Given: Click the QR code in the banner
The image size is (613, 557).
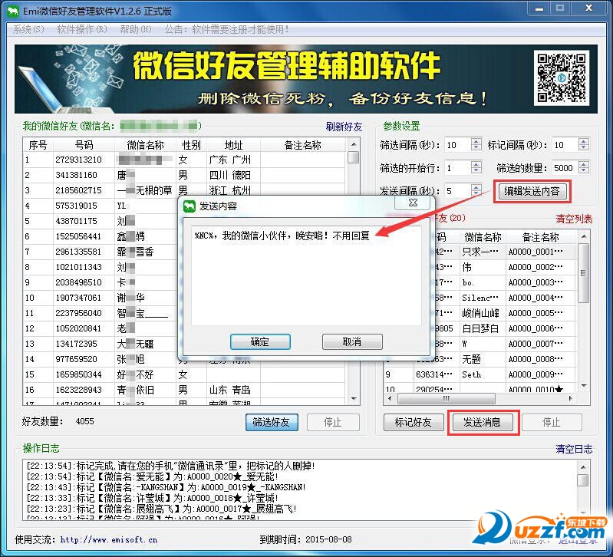Looking at the screenshot, I should 562,78.
